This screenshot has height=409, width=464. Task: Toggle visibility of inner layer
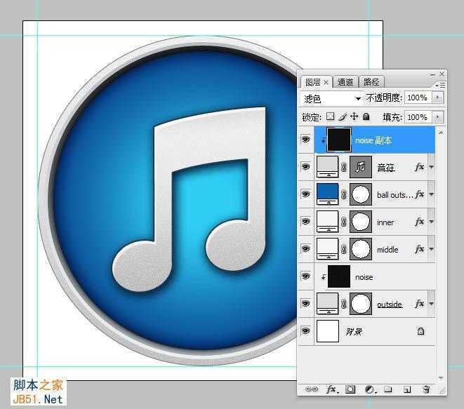tap(305, 221)
